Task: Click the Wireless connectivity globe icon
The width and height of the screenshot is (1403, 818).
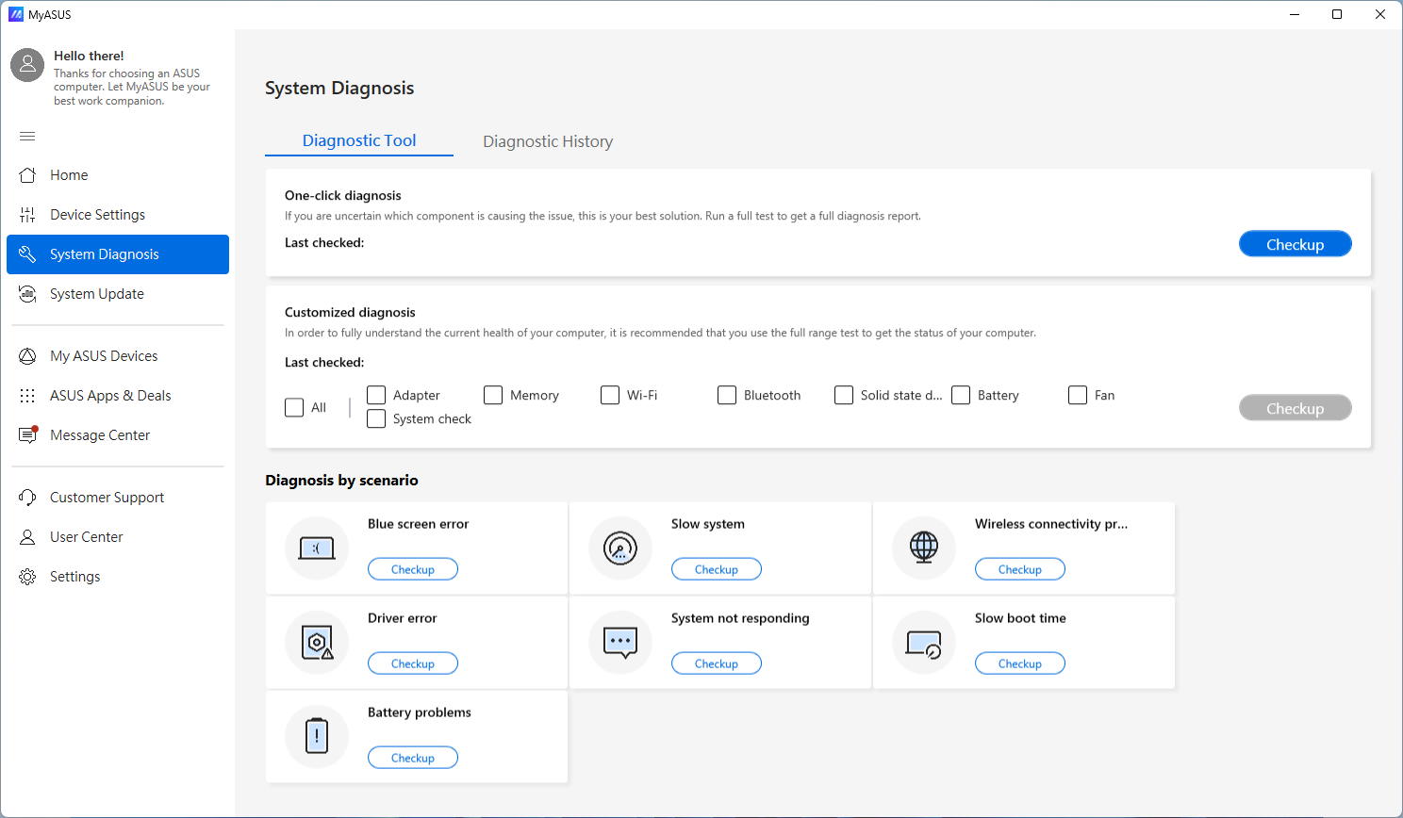Action: click(x=924, y=548)
